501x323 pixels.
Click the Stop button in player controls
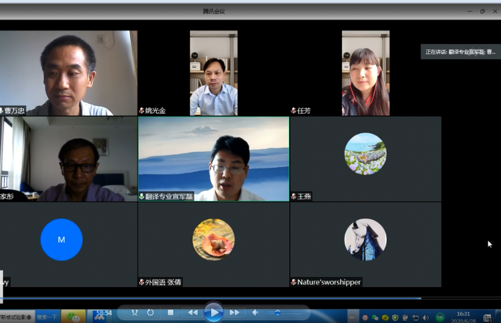coord(171,312)
